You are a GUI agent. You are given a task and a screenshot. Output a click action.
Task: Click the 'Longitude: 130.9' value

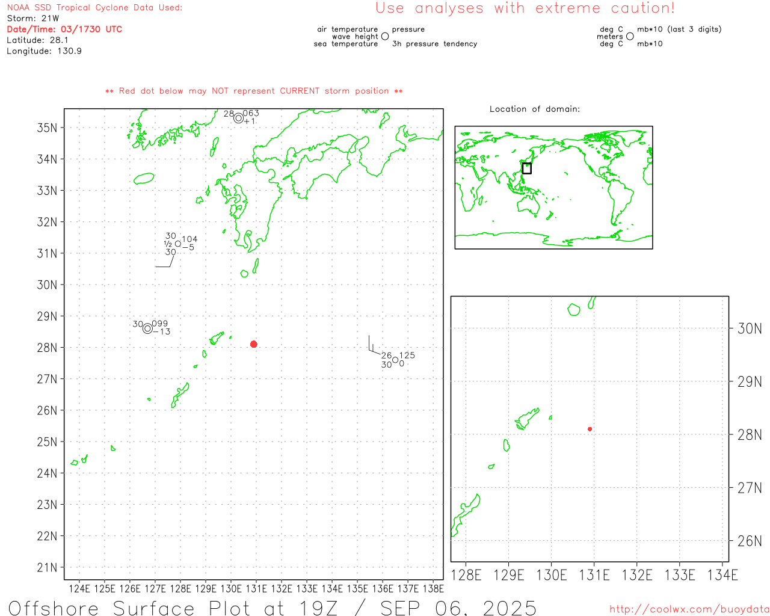point(44,51)
